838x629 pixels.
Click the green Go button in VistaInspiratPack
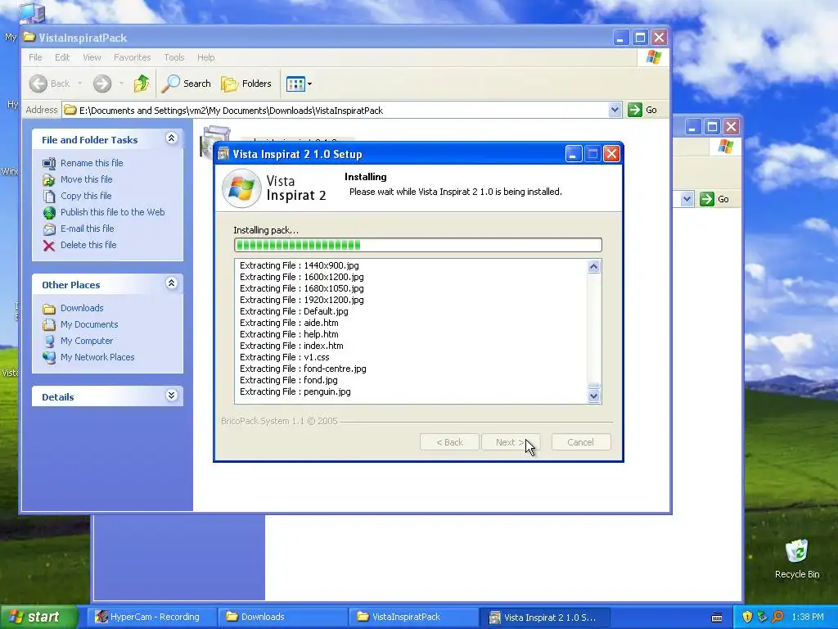(642, 110)
